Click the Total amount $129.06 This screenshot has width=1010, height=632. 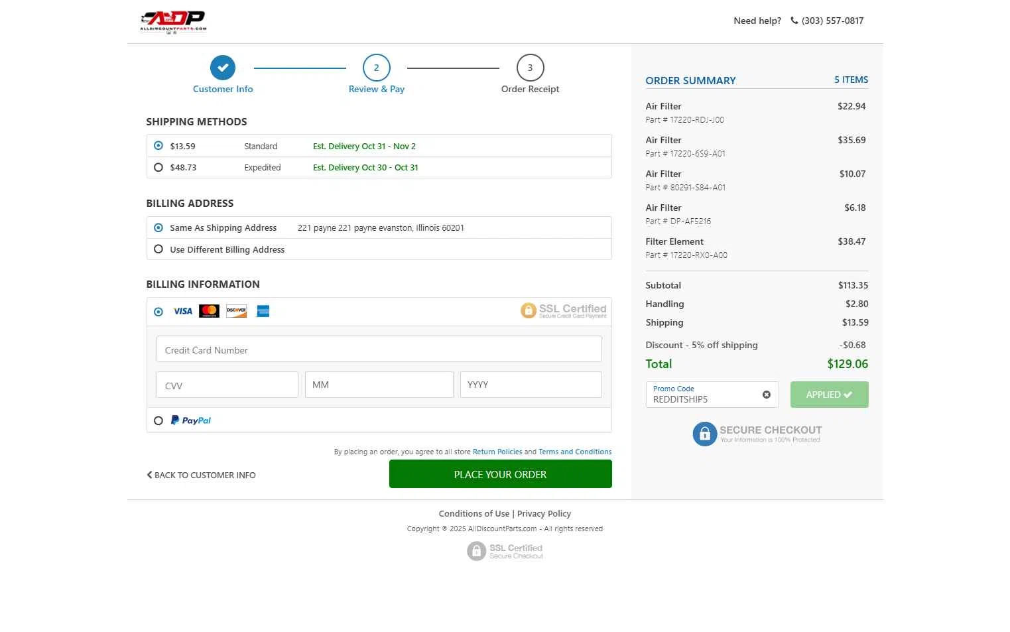pyautogui.click(x=848, y=363)
